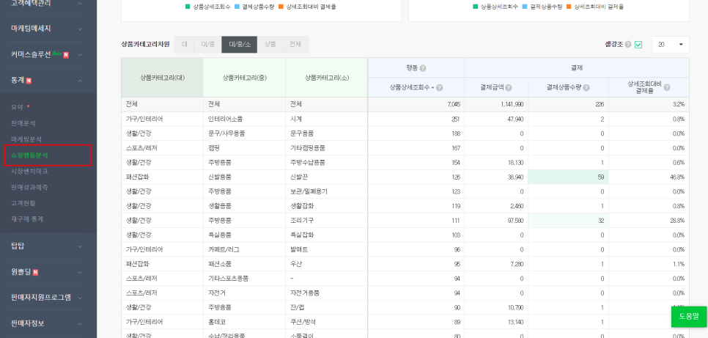Click orange 상세조회대비 결제율 legend square in left chart

pos(281,7)
